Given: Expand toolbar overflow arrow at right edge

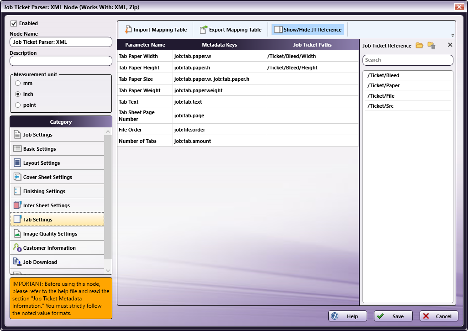Looking at the screenshot, I should (452, 36).
